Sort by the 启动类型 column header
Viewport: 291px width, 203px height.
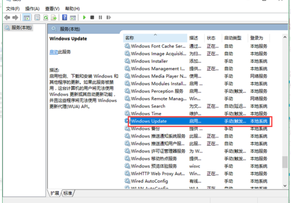point(233,38)
